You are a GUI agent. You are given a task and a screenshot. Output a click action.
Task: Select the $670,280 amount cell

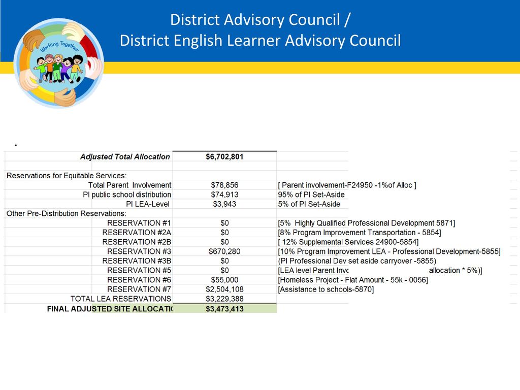click(224, 251)
